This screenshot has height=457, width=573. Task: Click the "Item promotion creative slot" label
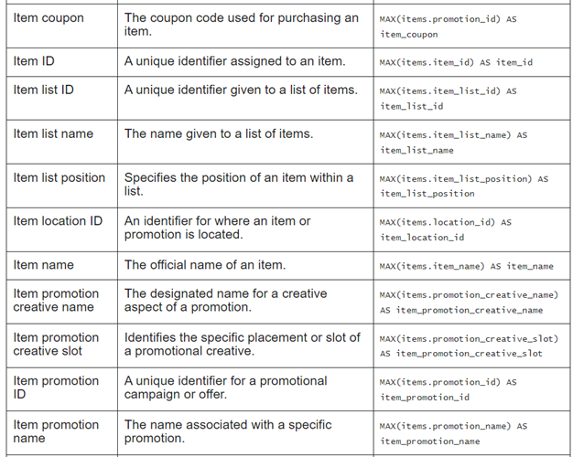[56, 345]
